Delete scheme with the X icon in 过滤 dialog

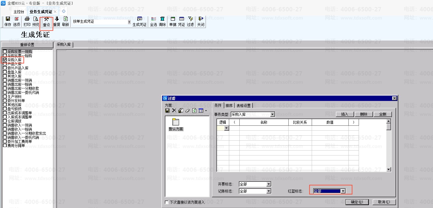tap(174, 111)
